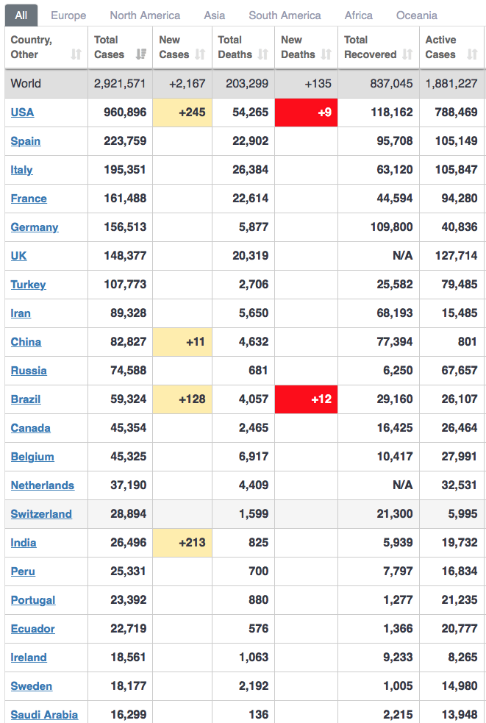486x723 pixels.
Task: Click India's yellow +213 new cases cell
Action: pyautogui.click(x=182, y=543)
